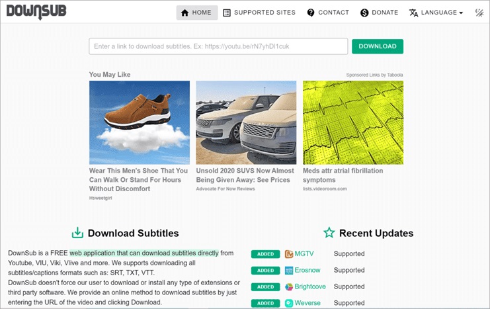Click the Erosnow site icon
This screenshot has height=309, width=490.
pyautogui.click(x=289, y=271)
